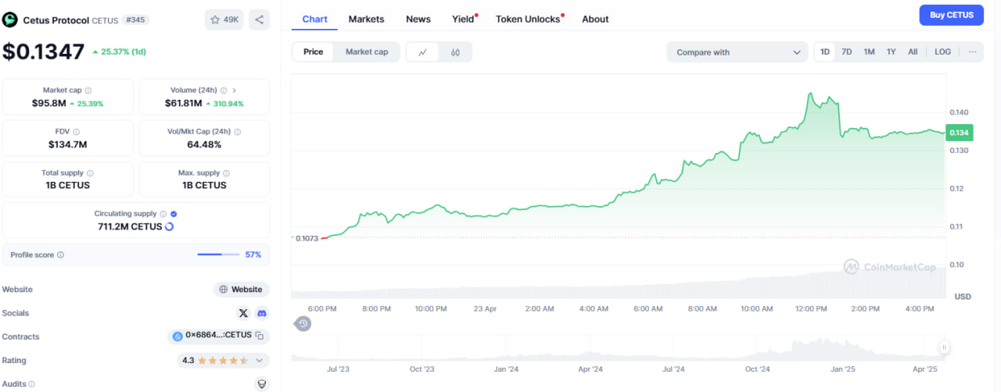Switch to the Markets tab
This screenshot has width=1001, height=392.
366,19
